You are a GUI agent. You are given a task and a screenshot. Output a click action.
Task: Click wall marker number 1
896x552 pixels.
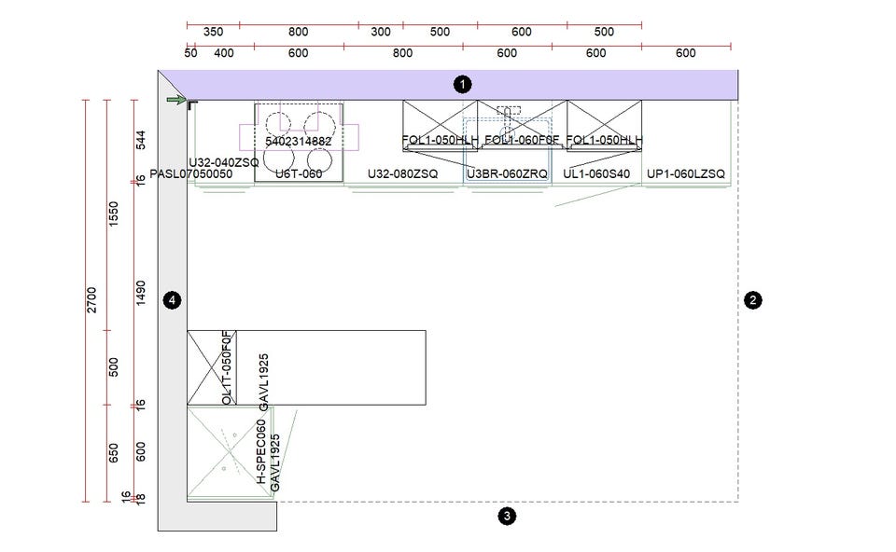point(462,85)
